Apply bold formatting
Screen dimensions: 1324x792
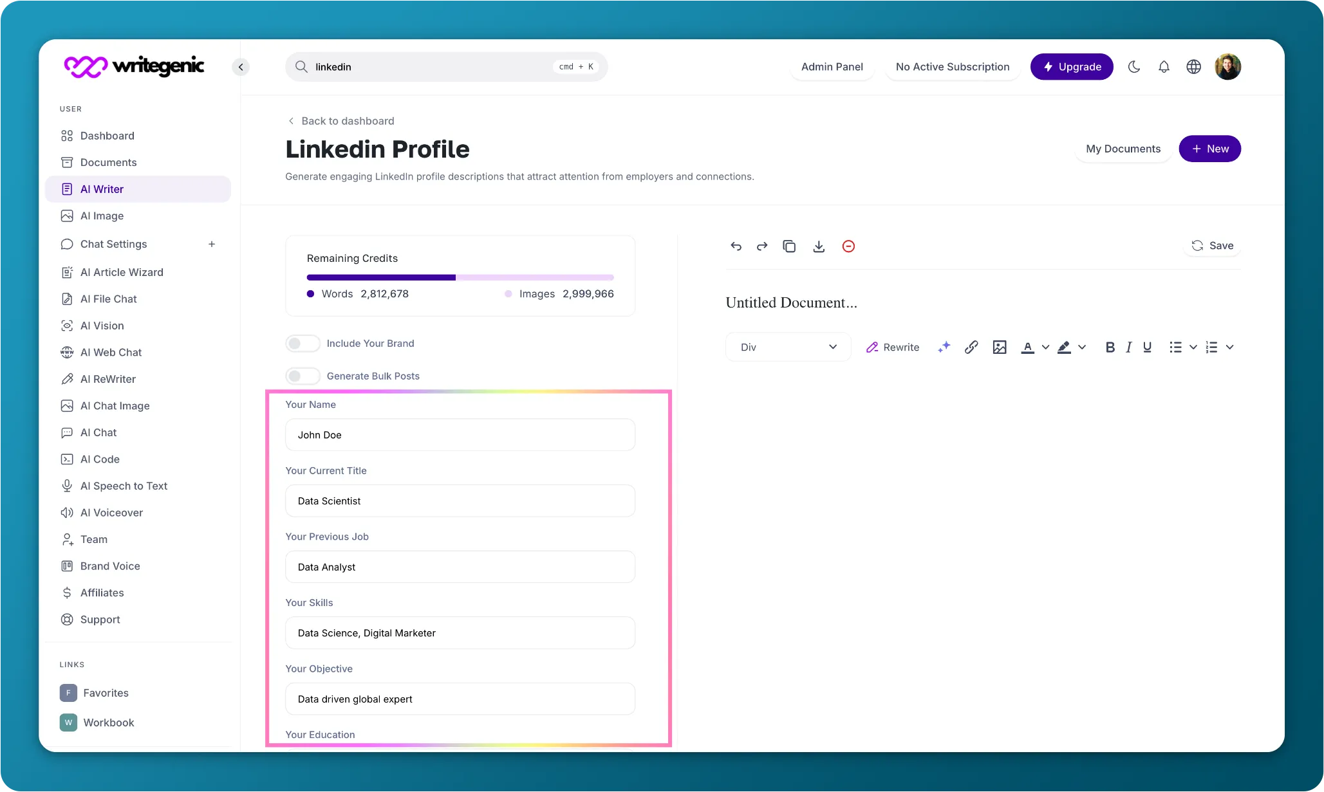[x=1110, y=347]
